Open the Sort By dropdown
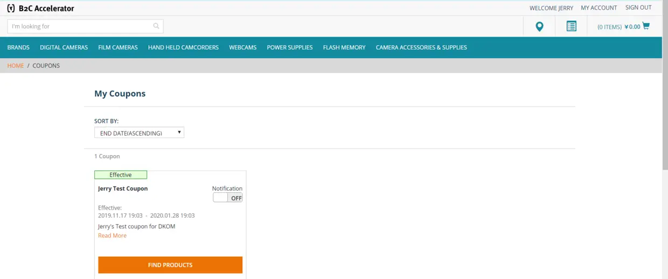The width and height of the screenshot is (668, 279). (139, 132)
